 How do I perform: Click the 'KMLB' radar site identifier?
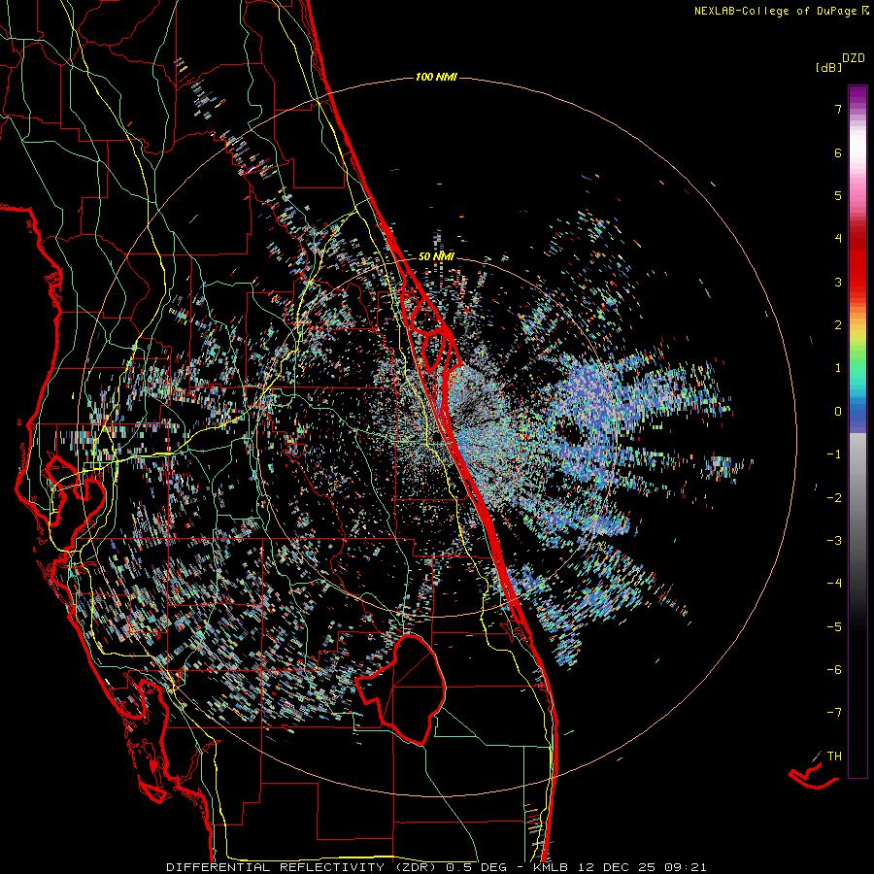(551, 867)
